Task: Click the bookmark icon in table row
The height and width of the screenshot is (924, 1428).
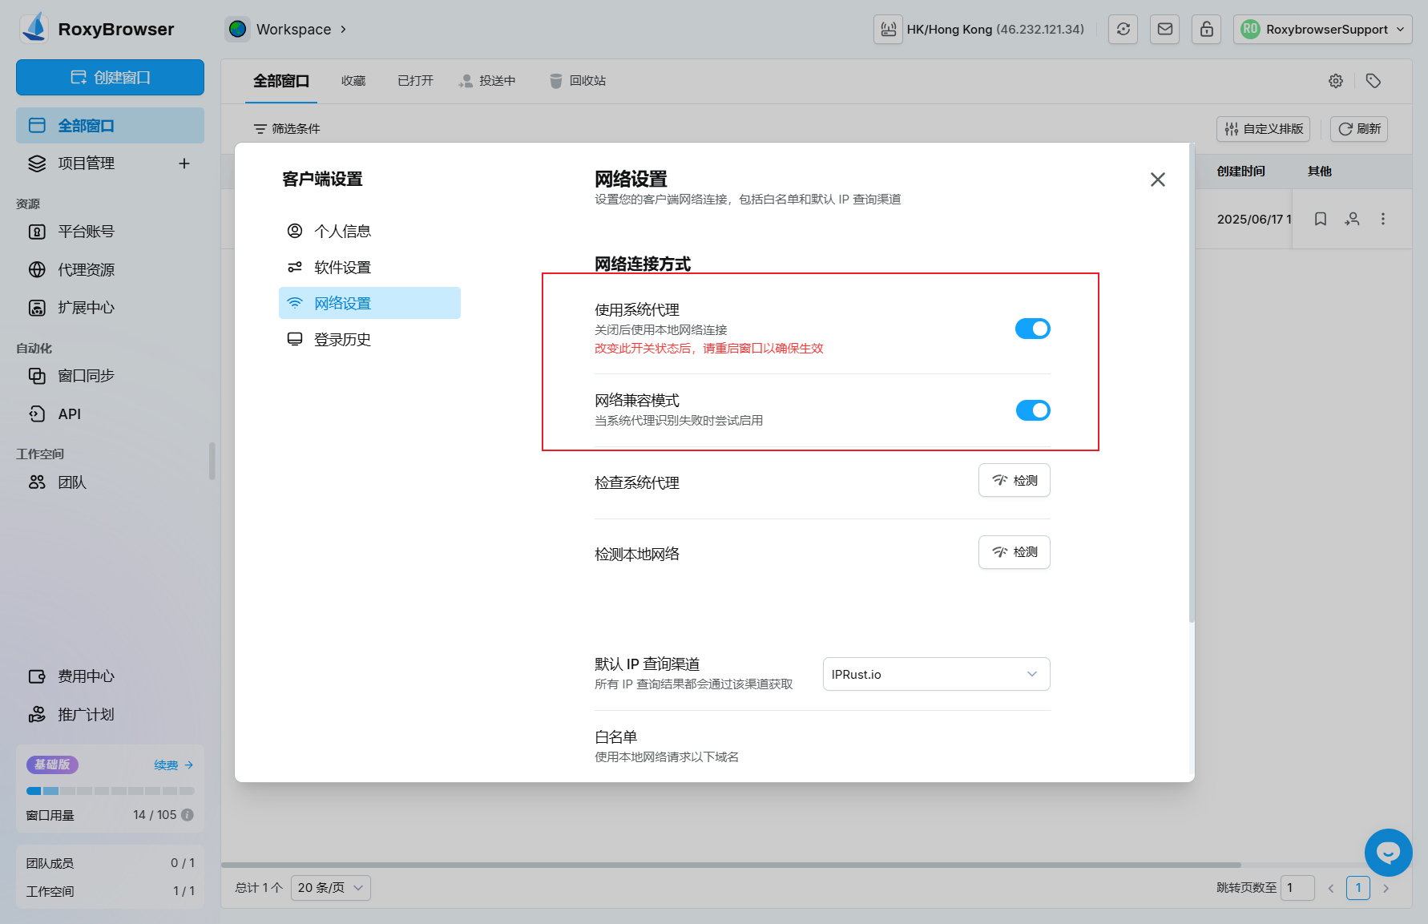Action: pyautogui.click(x=1320, y=219)
